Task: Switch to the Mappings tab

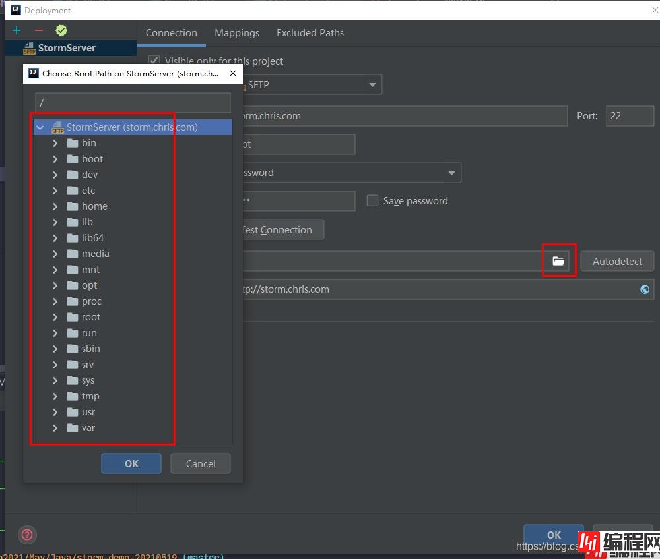Action: (237, 33)
